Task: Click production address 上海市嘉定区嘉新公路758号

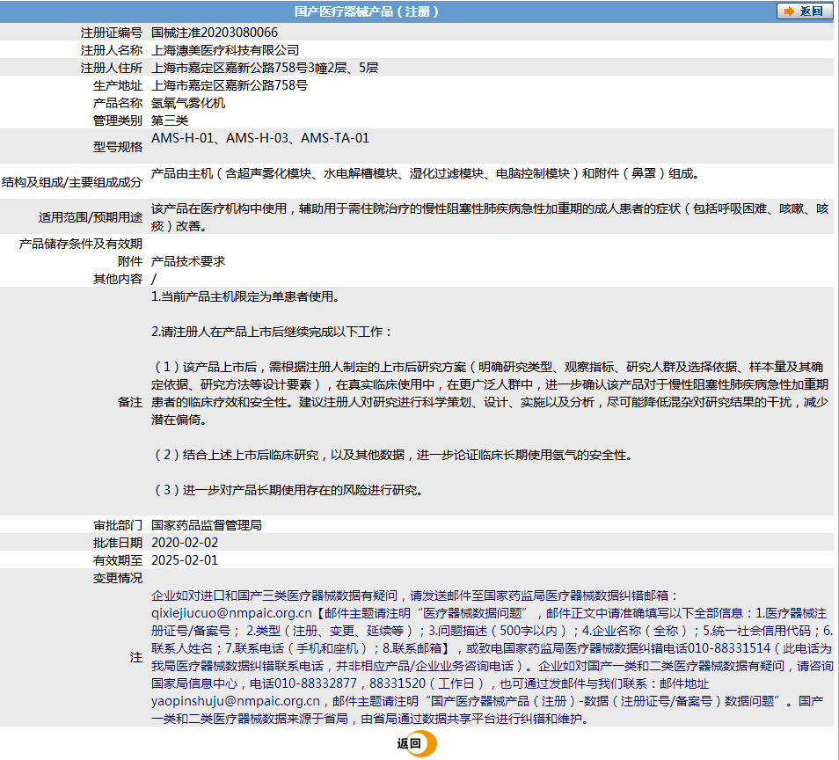Action: coord(230,84)
